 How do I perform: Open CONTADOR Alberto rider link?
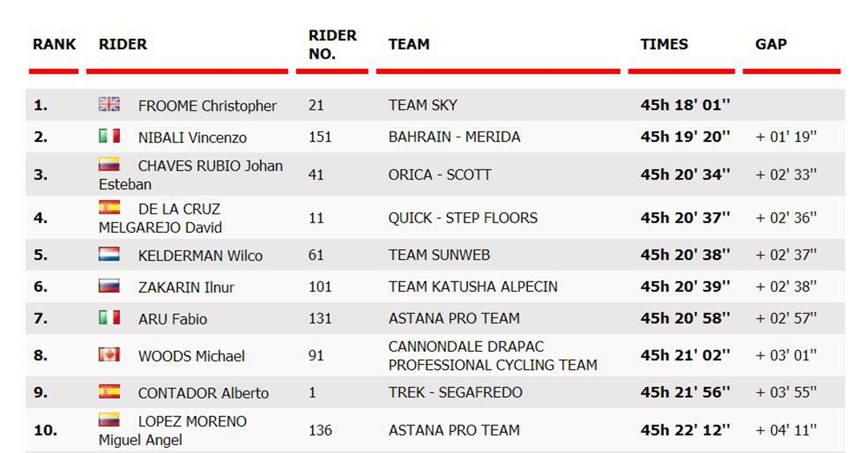coord(203,394)
